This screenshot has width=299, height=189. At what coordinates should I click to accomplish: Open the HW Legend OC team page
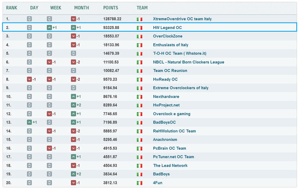167,28
